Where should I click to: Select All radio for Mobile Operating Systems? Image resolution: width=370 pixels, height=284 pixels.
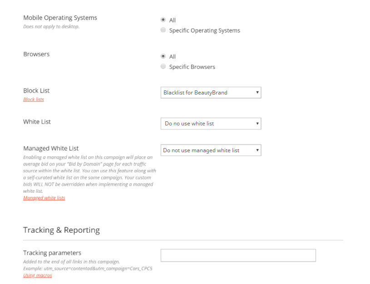click(x=163, y=20)
